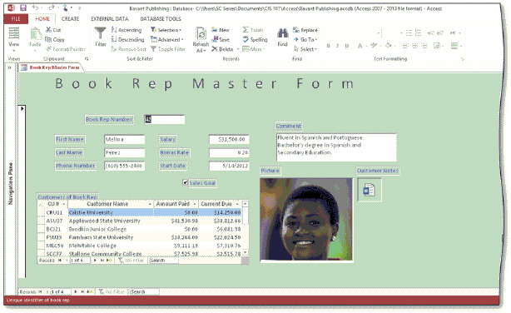Select the Book Rep Master Form document tab

[51, 67]
